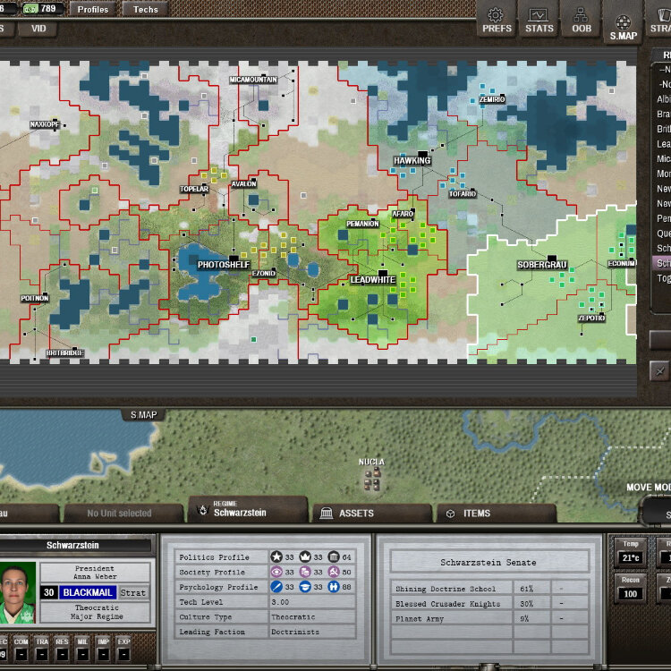Viewport: 671px width, 671px height.
Task: Open the Techs tab
Action: 146,9
